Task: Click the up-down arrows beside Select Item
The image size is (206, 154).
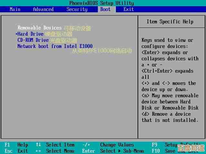Action: [x=38, y=145]
